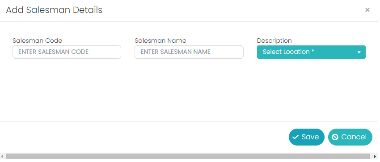Image resolution: width=380 pixels, height=162 pixels.
Task: Click the left scroll arrow icon
Action: click(x=3, y=156)
